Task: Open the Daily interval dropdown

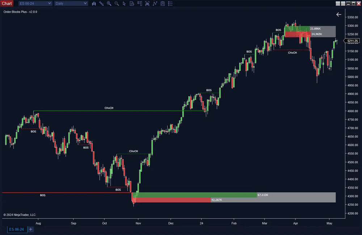Action: pos(71,3)
